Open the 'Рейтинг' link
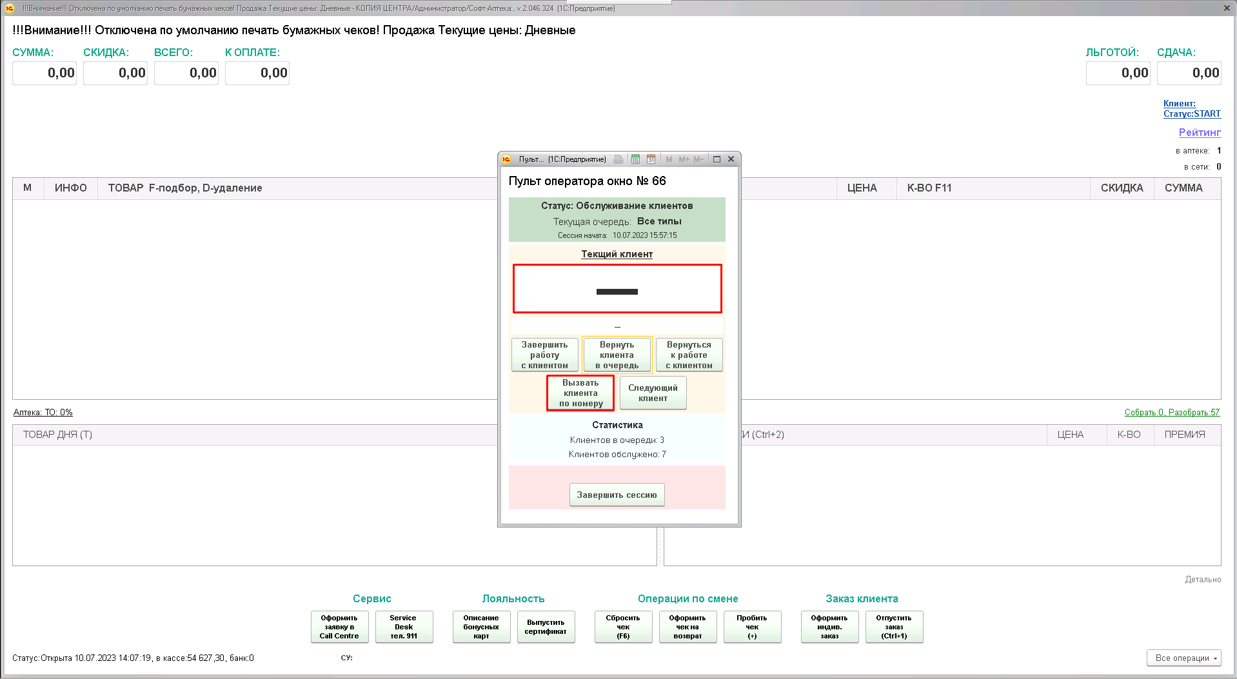 pos(1199,132)
